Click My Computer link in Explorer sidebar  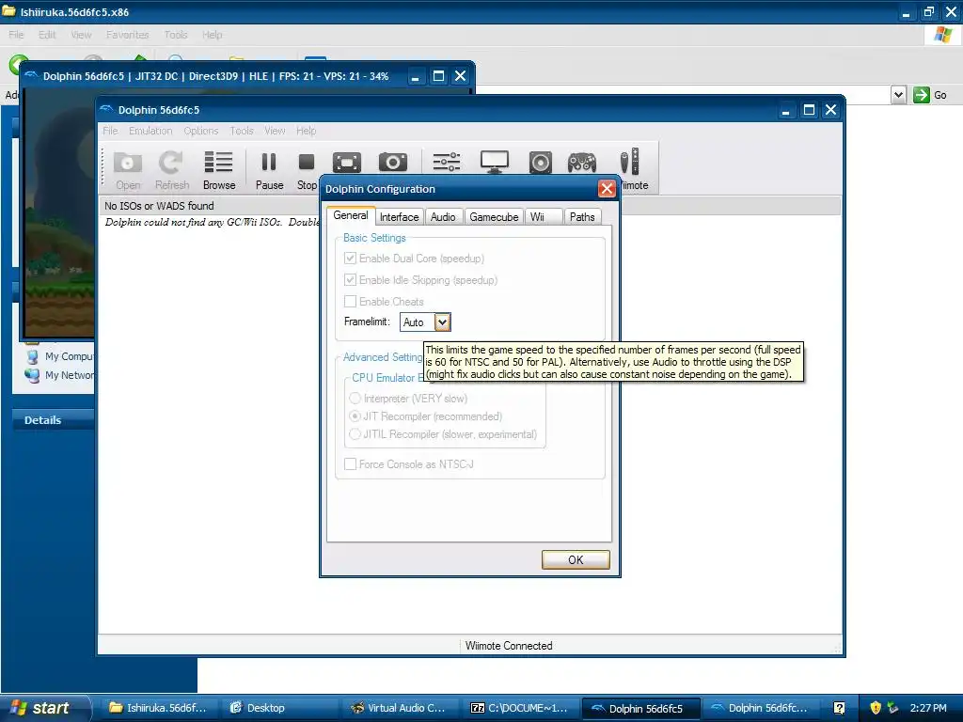(60, 356)
